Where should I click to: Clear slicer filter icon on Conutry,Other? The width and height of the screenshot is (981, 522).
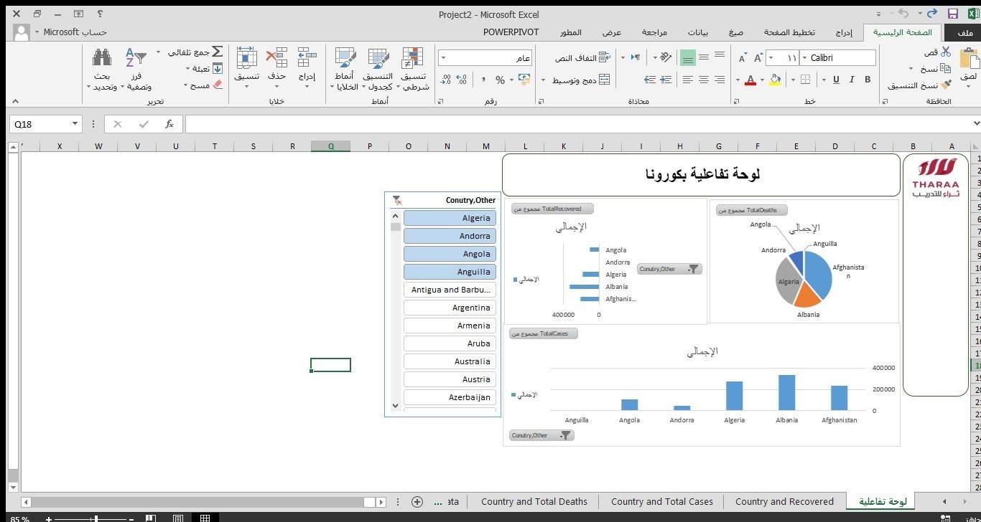tap(396, 201)
